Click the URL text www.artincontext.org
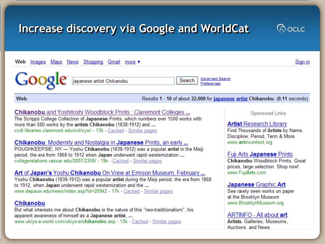 (250, 142)
